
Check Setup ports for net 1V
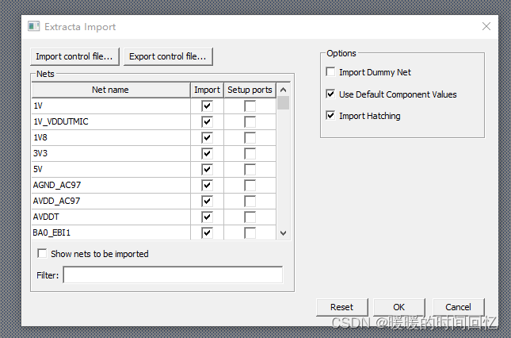250,106
